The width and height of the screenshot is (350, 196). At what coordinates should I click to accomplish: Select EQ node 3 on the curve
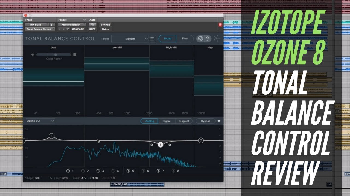coord(52,136)
